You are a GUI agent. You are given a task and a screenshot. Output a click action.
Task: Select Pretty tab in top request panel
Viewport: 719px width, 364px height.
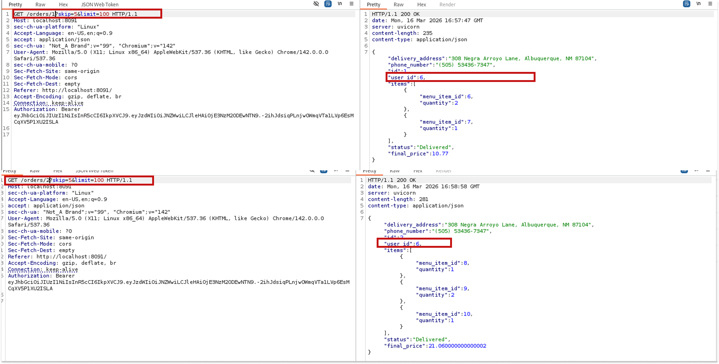(x=15, y=4)
